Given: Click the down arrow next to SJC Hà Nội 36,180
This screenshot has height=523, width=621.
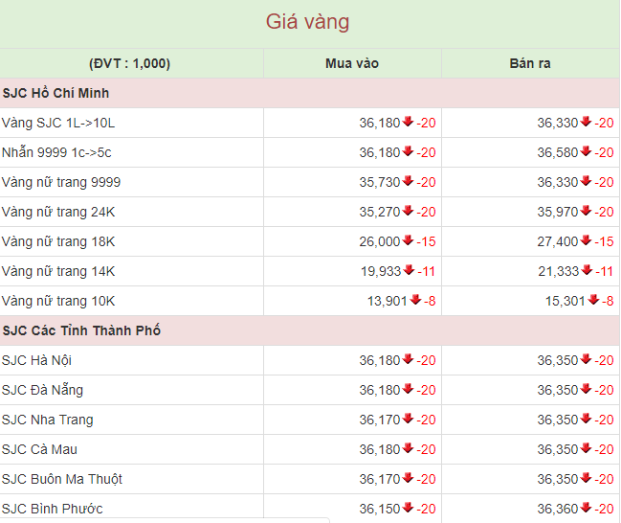Looking at the screenshot, I should 408,359.
